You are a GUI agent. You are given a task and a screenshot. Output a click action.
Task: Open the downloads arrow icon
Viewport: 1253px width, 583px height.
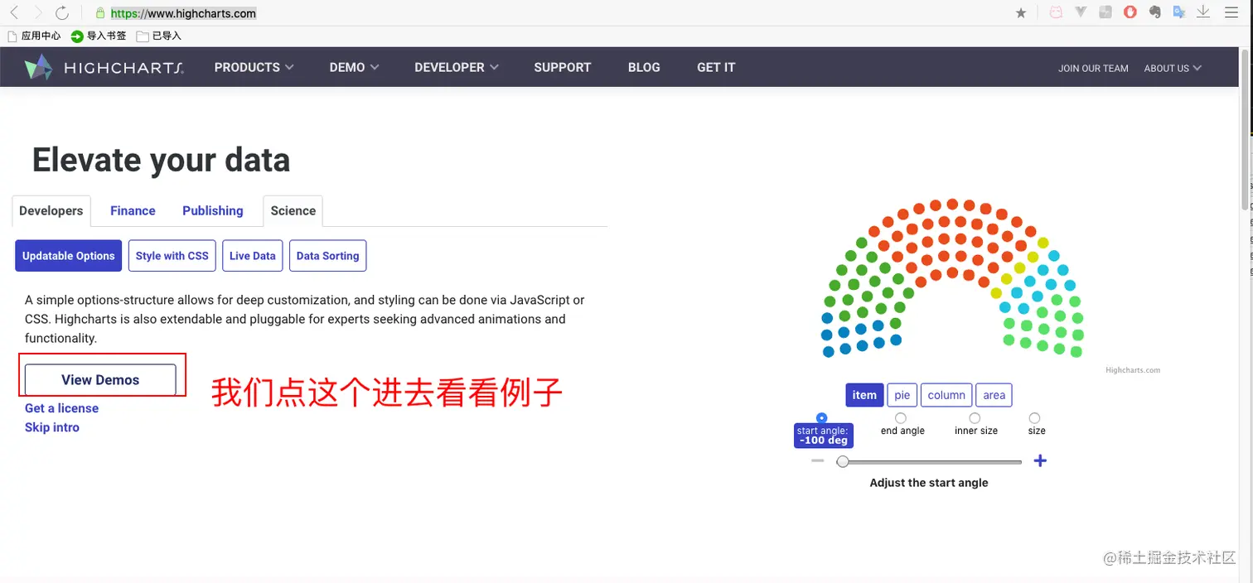[1203, 12]
